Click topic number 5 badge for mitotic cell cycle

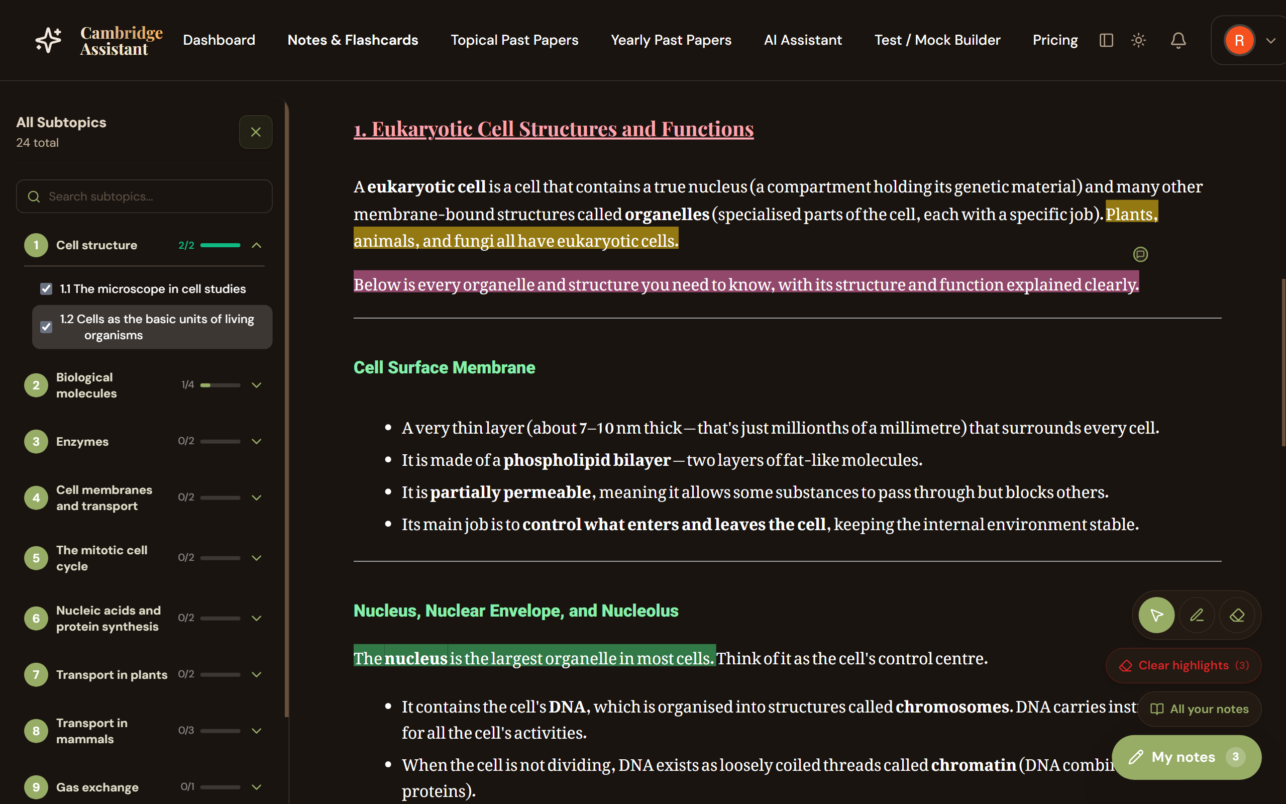pyautogui.click(x=36, y=558)
